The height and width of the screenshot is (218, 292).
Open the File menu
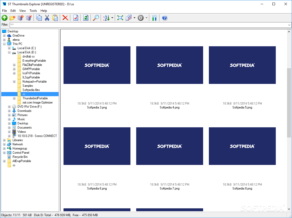[4, 11]
